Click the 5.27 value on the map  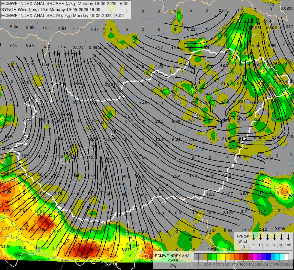click(126, 250)
